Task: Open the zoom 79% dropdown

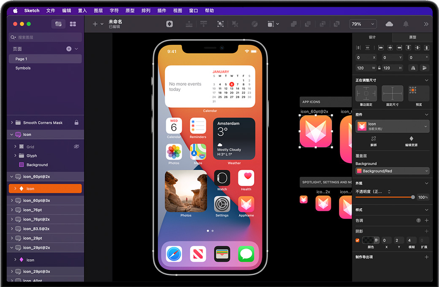Action: click(363, 24)
